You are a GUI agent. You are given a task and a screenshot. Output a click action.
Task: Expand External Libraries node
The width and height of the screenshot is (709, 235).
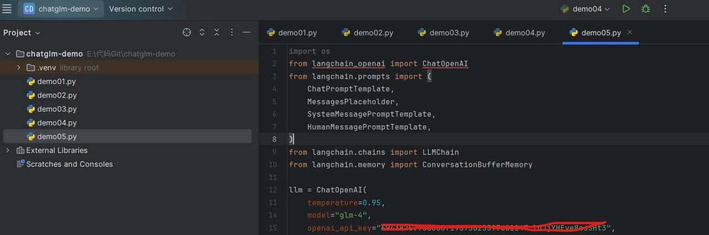click(8, 150)
